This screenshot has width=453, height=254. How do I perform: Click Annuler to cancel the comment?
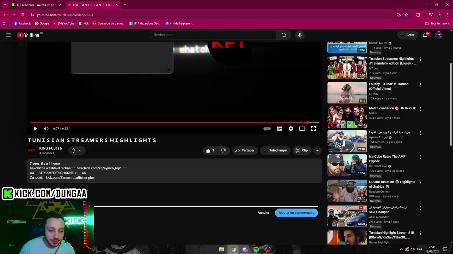coord(263,213)
